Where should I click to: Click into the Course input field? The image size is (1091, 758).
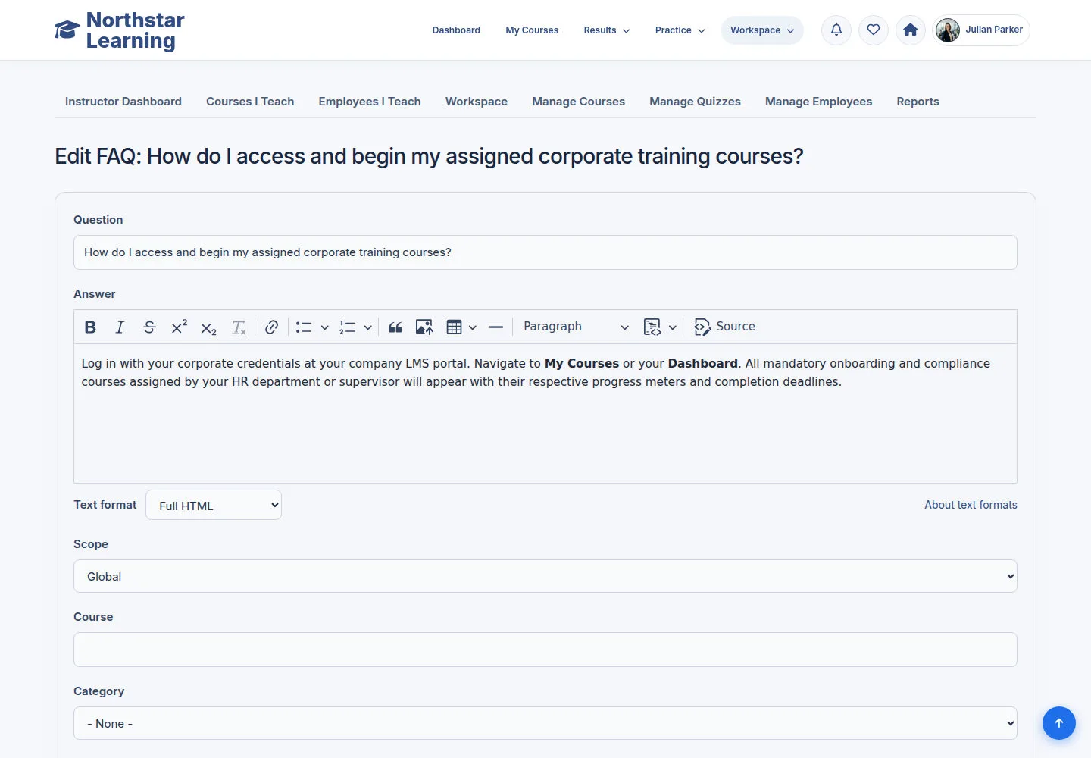point(545,650)
